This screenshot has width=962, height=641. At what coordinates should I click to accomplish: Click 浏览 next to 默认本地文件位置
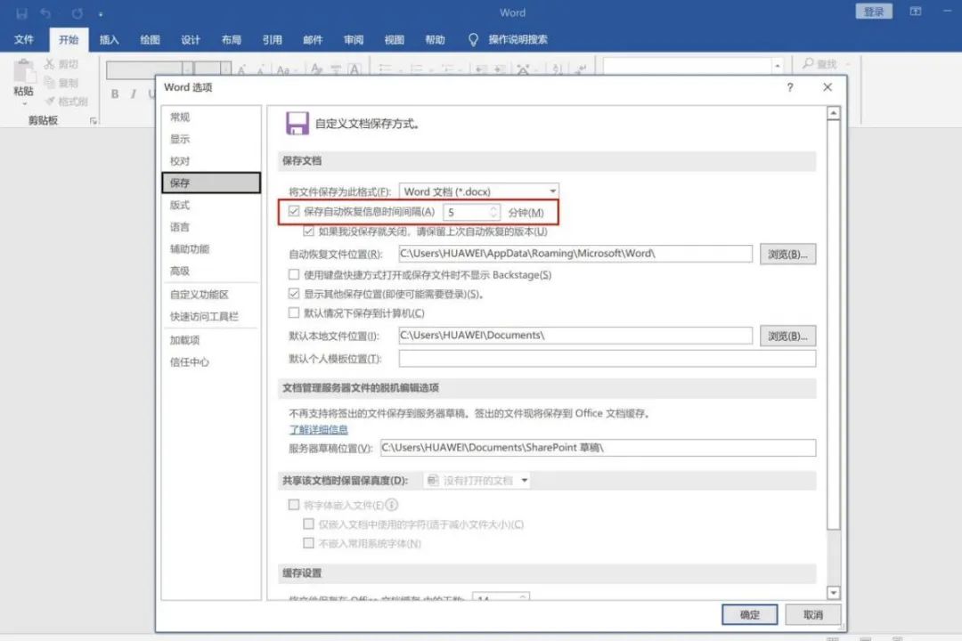pyautogui.click(x=787, y=336)
